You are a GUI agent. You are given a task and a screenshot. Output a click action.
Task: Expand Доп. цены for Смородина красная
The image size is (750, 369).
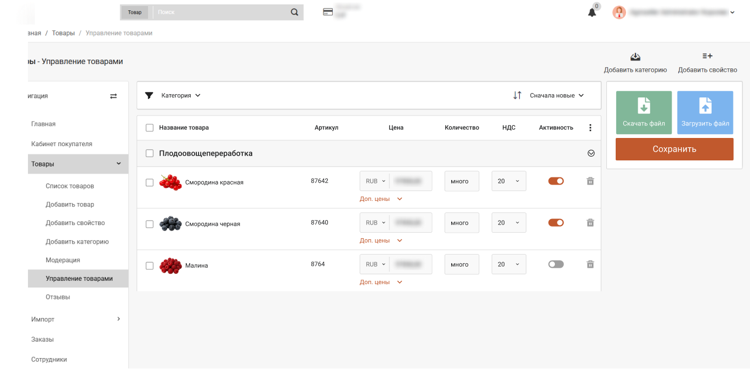pos(381,199)
